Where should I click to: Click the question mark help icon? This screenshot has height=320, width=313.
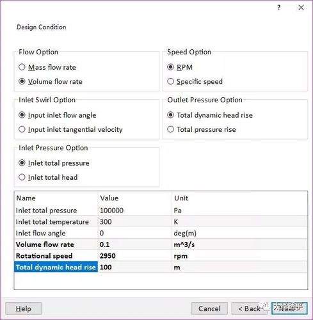(279, 8)
